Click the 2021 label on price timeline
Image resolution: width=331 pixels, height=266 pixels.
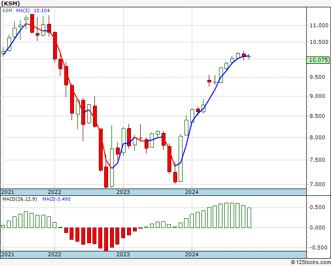click(8, 192)
